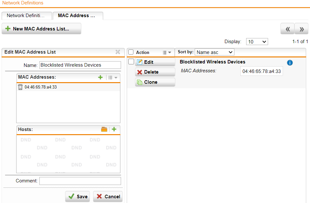Click the 04:46:65:78:a4:33 value box

(x=262, y=71)
